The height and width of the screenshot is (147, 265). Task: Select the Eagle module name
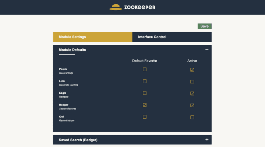[x=63, y=93]
